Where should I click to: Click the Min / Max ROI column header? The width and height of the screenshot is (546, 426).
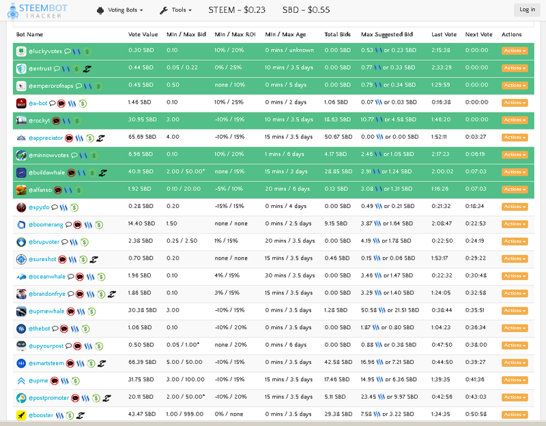pos(235,35)
